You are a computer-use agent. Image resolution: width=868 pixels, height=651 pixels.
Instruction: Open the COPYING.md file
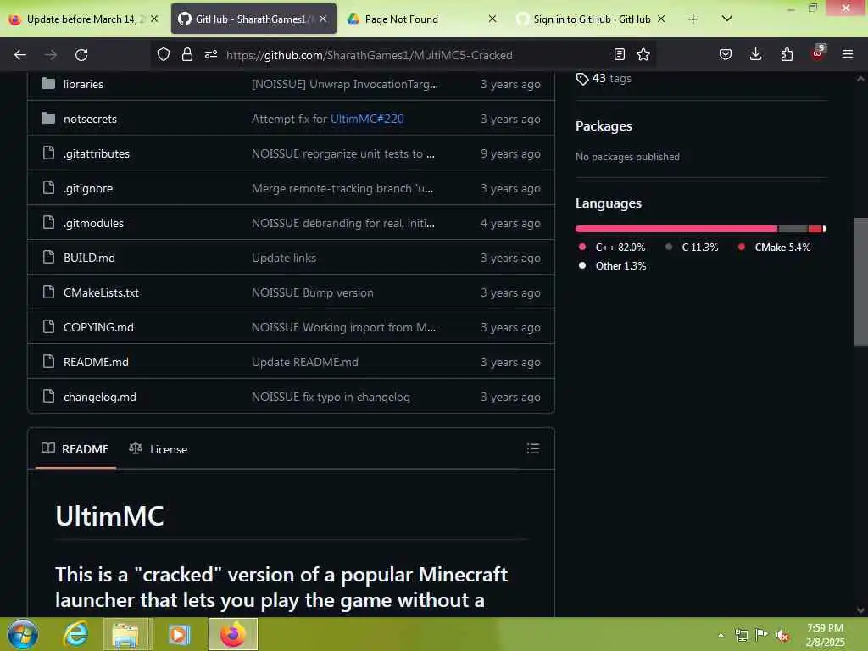(x=98, y=328)
